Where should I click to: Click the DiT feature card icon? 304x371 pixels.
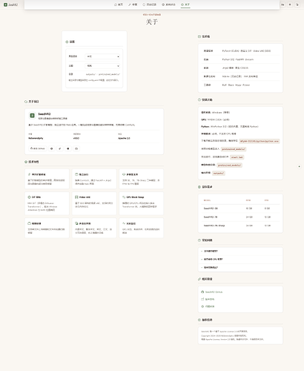point(29,197)
